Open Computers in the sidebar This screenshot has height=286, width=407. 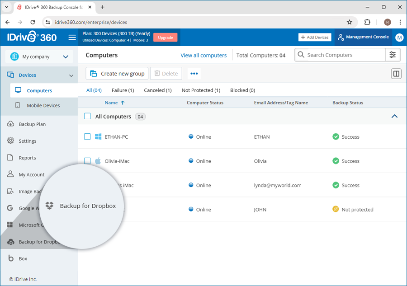click(x=44, y=90)
